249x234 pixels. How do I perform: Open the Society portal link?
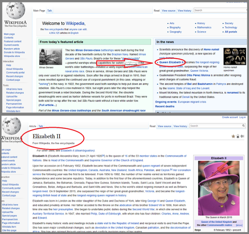coord(229,23)
